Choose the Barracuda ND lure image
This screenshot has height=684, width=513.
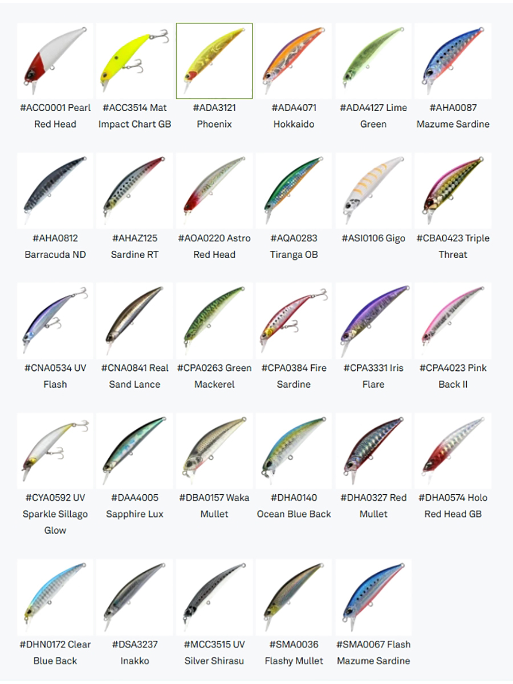55,191
